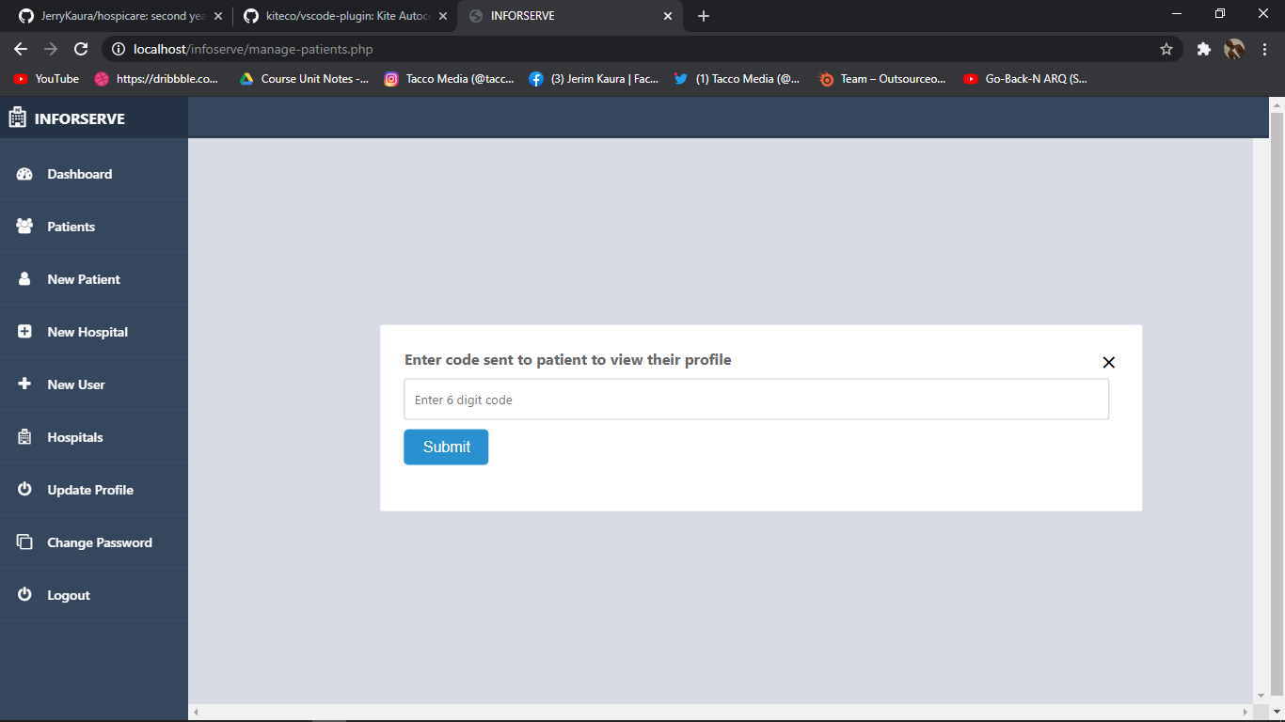Close the JerryKaura/hospicare tab
Viewport: 1285px width, 722px height.
(x=218, y=16)
